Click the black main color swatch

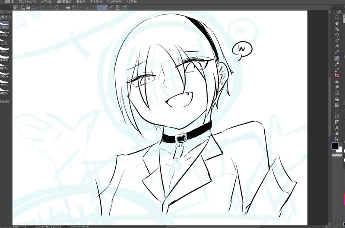click(335, 146)
